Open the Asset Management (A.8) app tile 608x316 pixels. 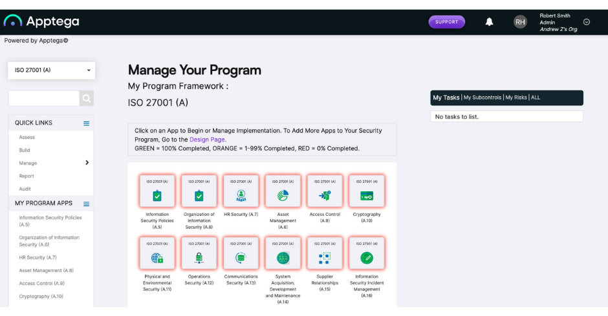pyautogui.click(x=283, y=191)
